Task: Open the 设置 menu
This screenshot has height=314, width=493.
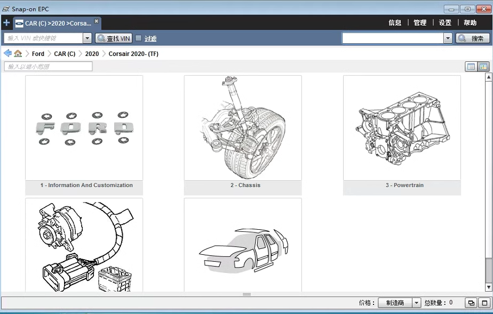Action: pyautogui.click(x=445, y=22)
